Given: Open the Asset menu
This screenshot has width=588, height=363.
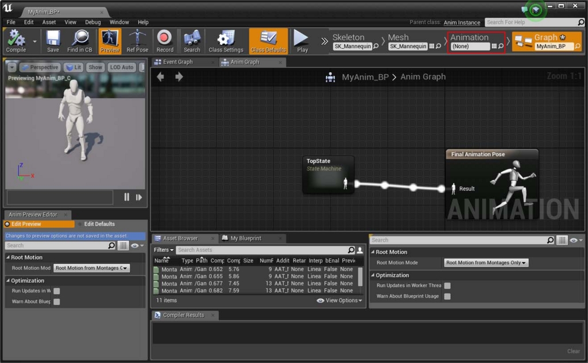Looking at the screenshot, I should (49, 22).
